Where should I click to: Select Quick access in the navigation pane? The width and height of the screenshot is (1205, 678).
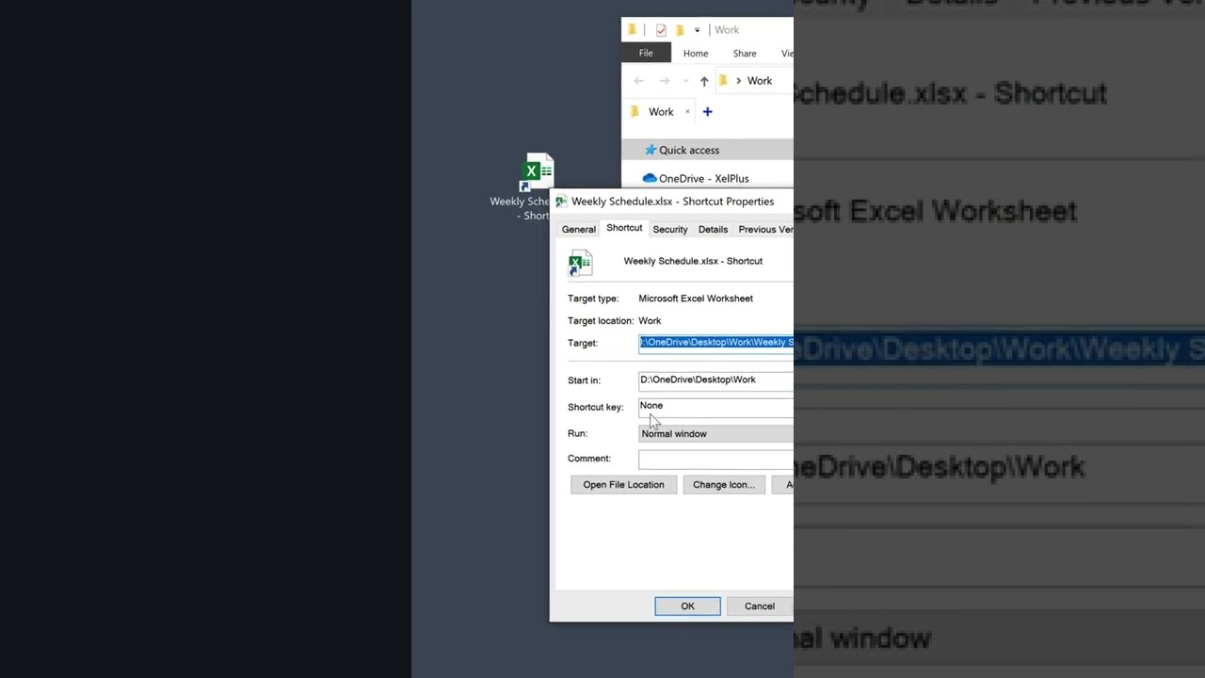click(708, 150)
